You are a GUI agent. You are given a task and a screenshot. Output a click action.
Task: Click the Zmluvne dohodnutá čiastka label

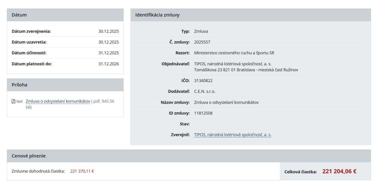tap(38, 171)
